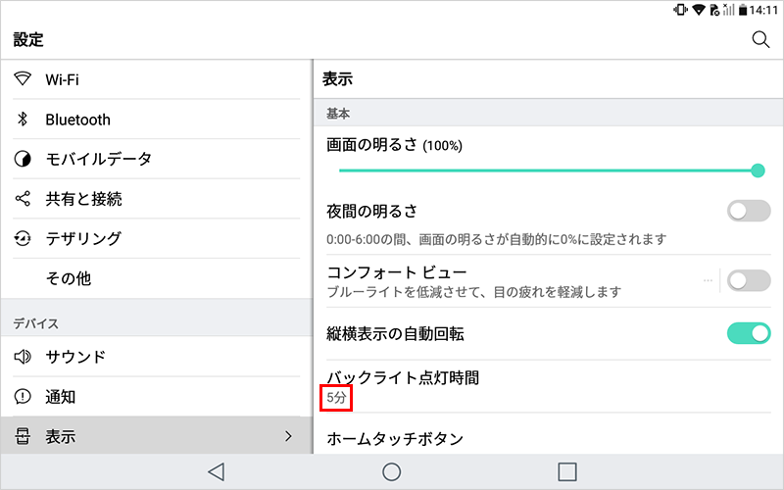Tap the share and connect icon

(23, 199)
